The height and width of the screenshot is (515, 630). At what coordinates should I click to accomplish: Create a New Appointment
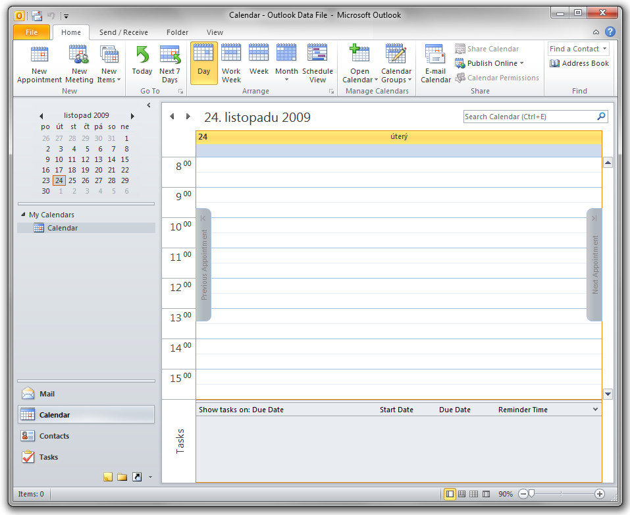(39, 63)
